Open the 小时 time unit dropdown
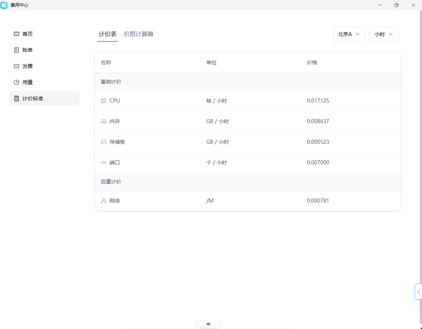The image size is (422, 329). click(384, 34)
